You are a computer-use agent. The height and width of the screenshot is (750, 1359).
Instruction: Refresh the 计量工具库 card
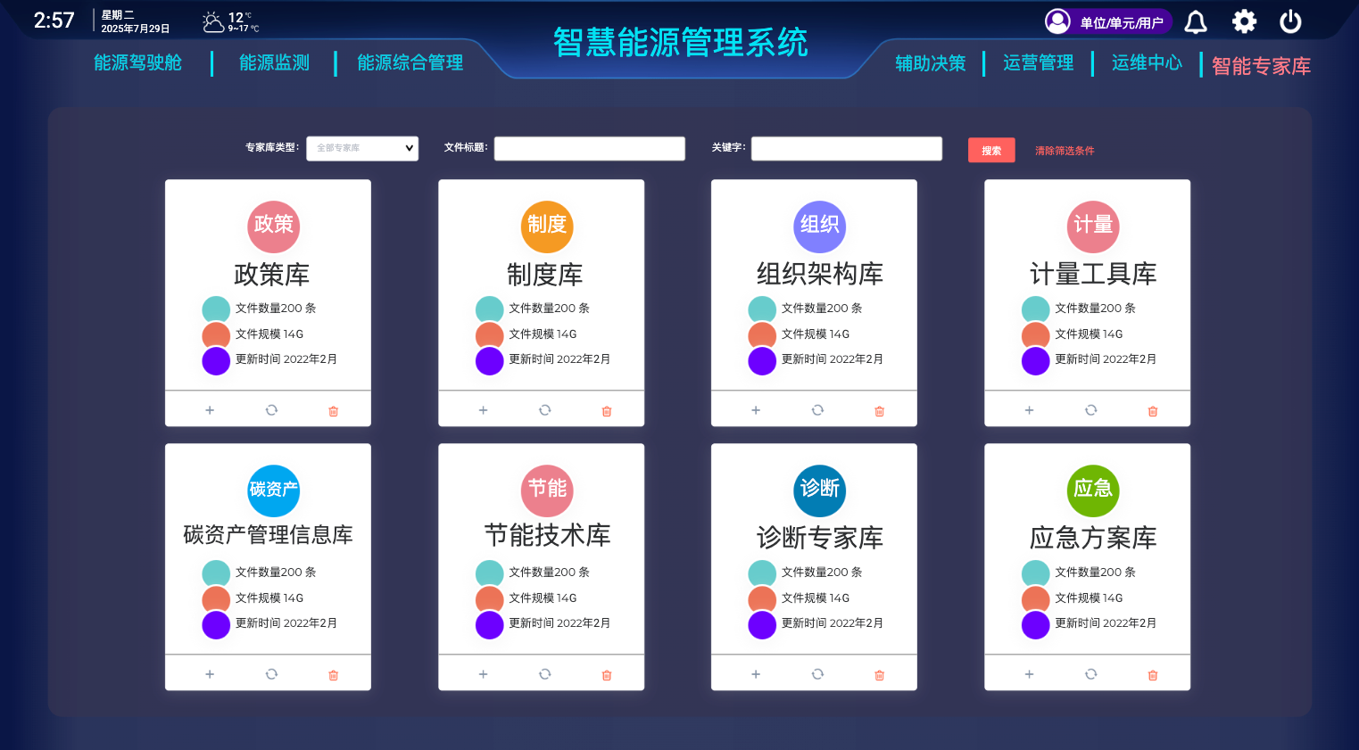tap(1090, 410)
